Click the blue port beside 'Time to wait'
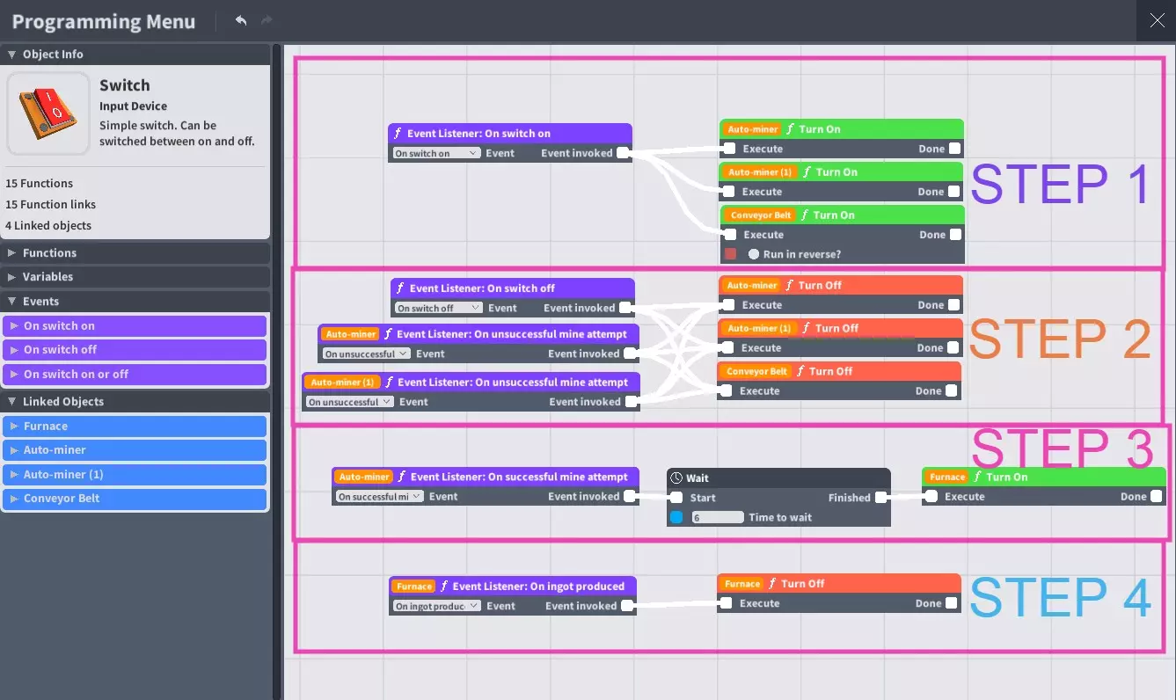1176x700 pixels. click(676, 518)
